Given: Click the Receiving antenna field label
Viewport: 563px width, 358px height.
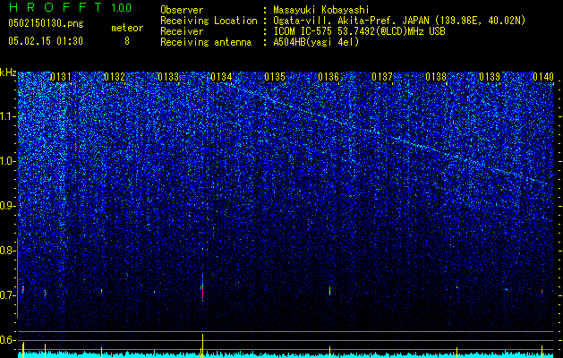Looking at the screenshot, I should (x=206, y=42).
